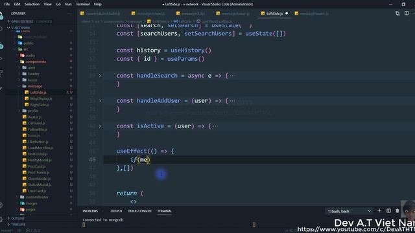The height and width of the screenshot is (233, 415).
Task: Open Changes compare icon in editor toolbar
Action: click(397, 13)
